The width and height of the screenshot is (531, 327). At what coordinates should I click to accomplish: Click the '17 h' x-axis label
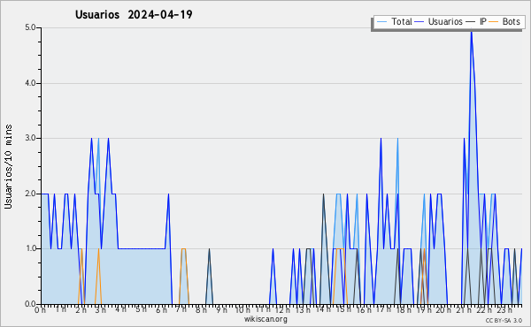383,309
